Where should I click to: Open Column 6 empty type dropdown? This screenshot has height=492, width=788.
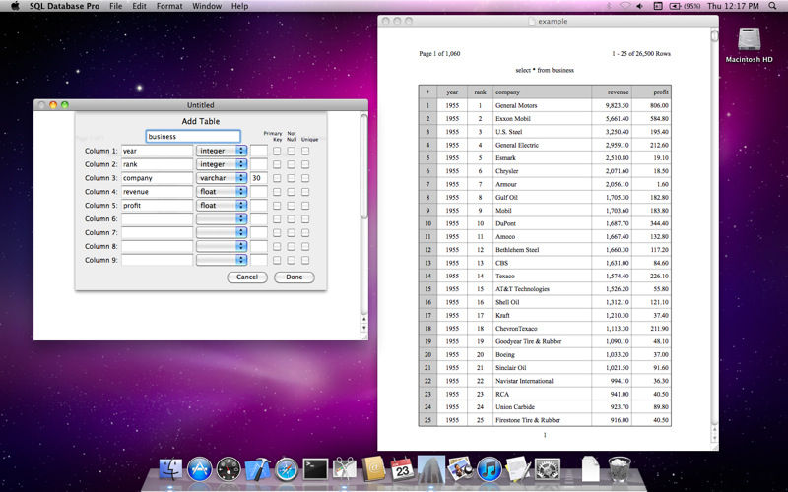pyautogui.click(x=222, y=218)
